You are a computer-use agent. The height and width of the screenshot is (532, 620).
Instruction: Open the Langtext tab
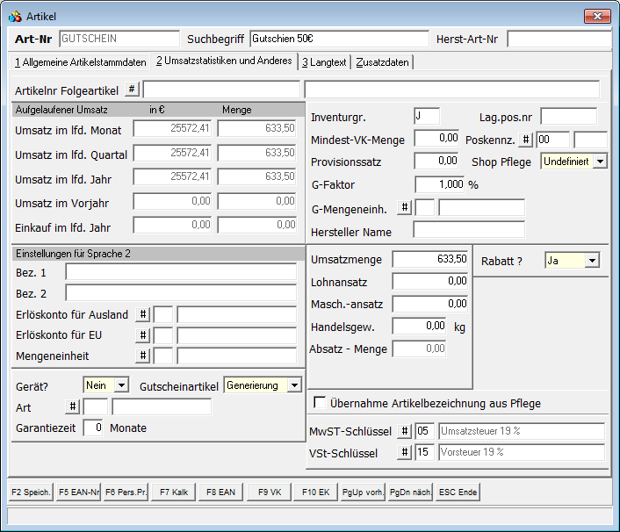click(325, 62)
